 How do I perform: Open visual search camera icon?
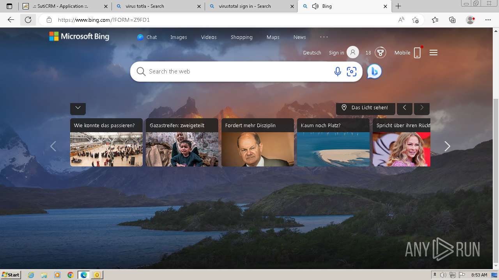tap(352, 72)
